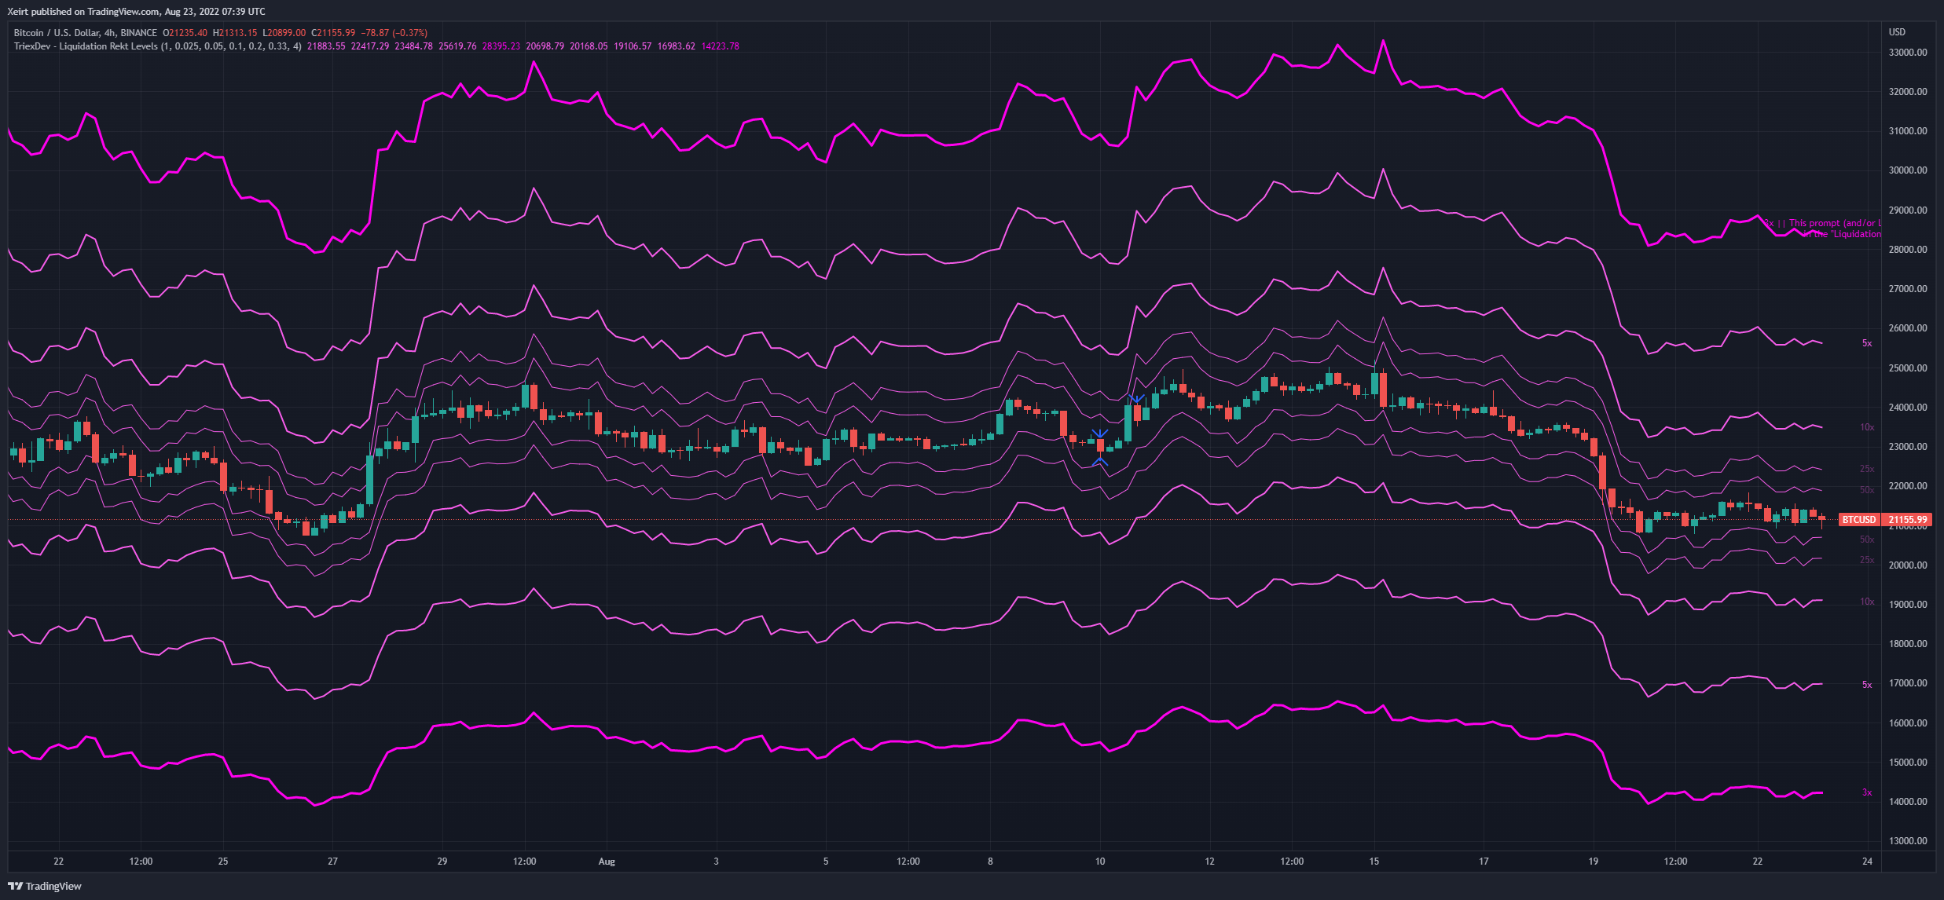Click the 27 date label on time axis
1944x900 pixels.
pos(333,862)
